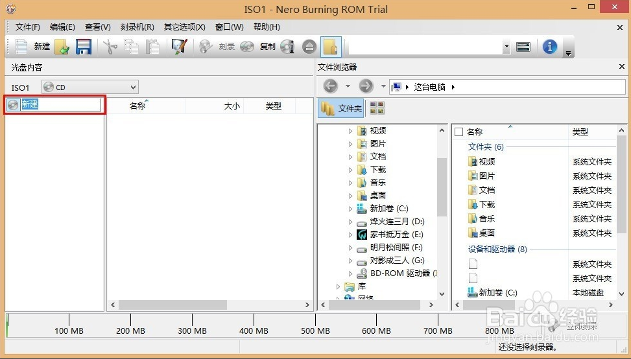Open the 刻录机(R) menu
631x359 pixels.
click(137, 27)
